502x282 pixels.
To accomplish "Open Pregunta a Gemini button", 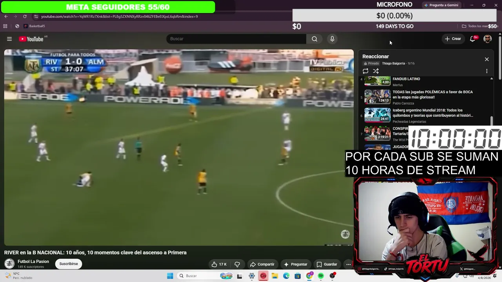I will (441, 5).
